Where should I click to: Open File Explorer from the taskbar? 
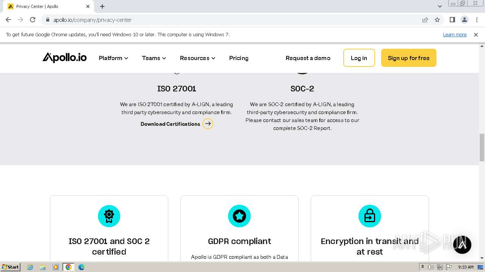coord(43,267)
